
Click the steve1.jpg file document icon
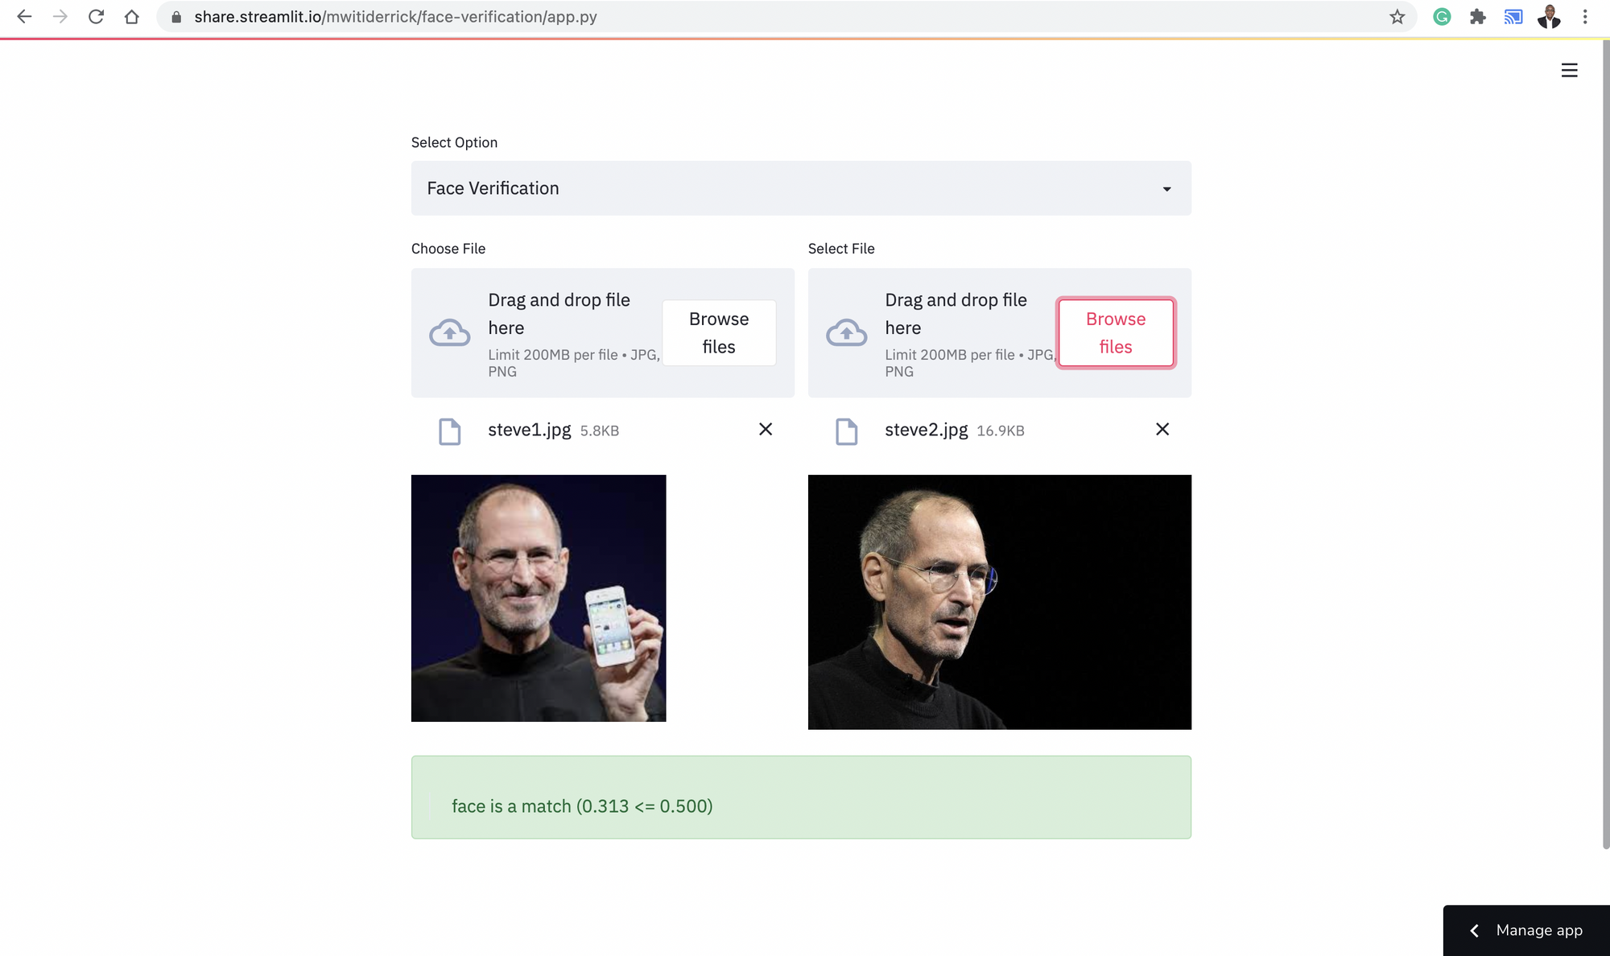pyautogui.click(x=449, y=431)
